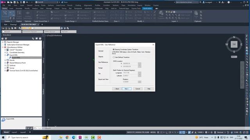The height and width of the screenshot is (140, 250).
Task: Click the Autodesk App Store cart icon
Action: (220, 2)
